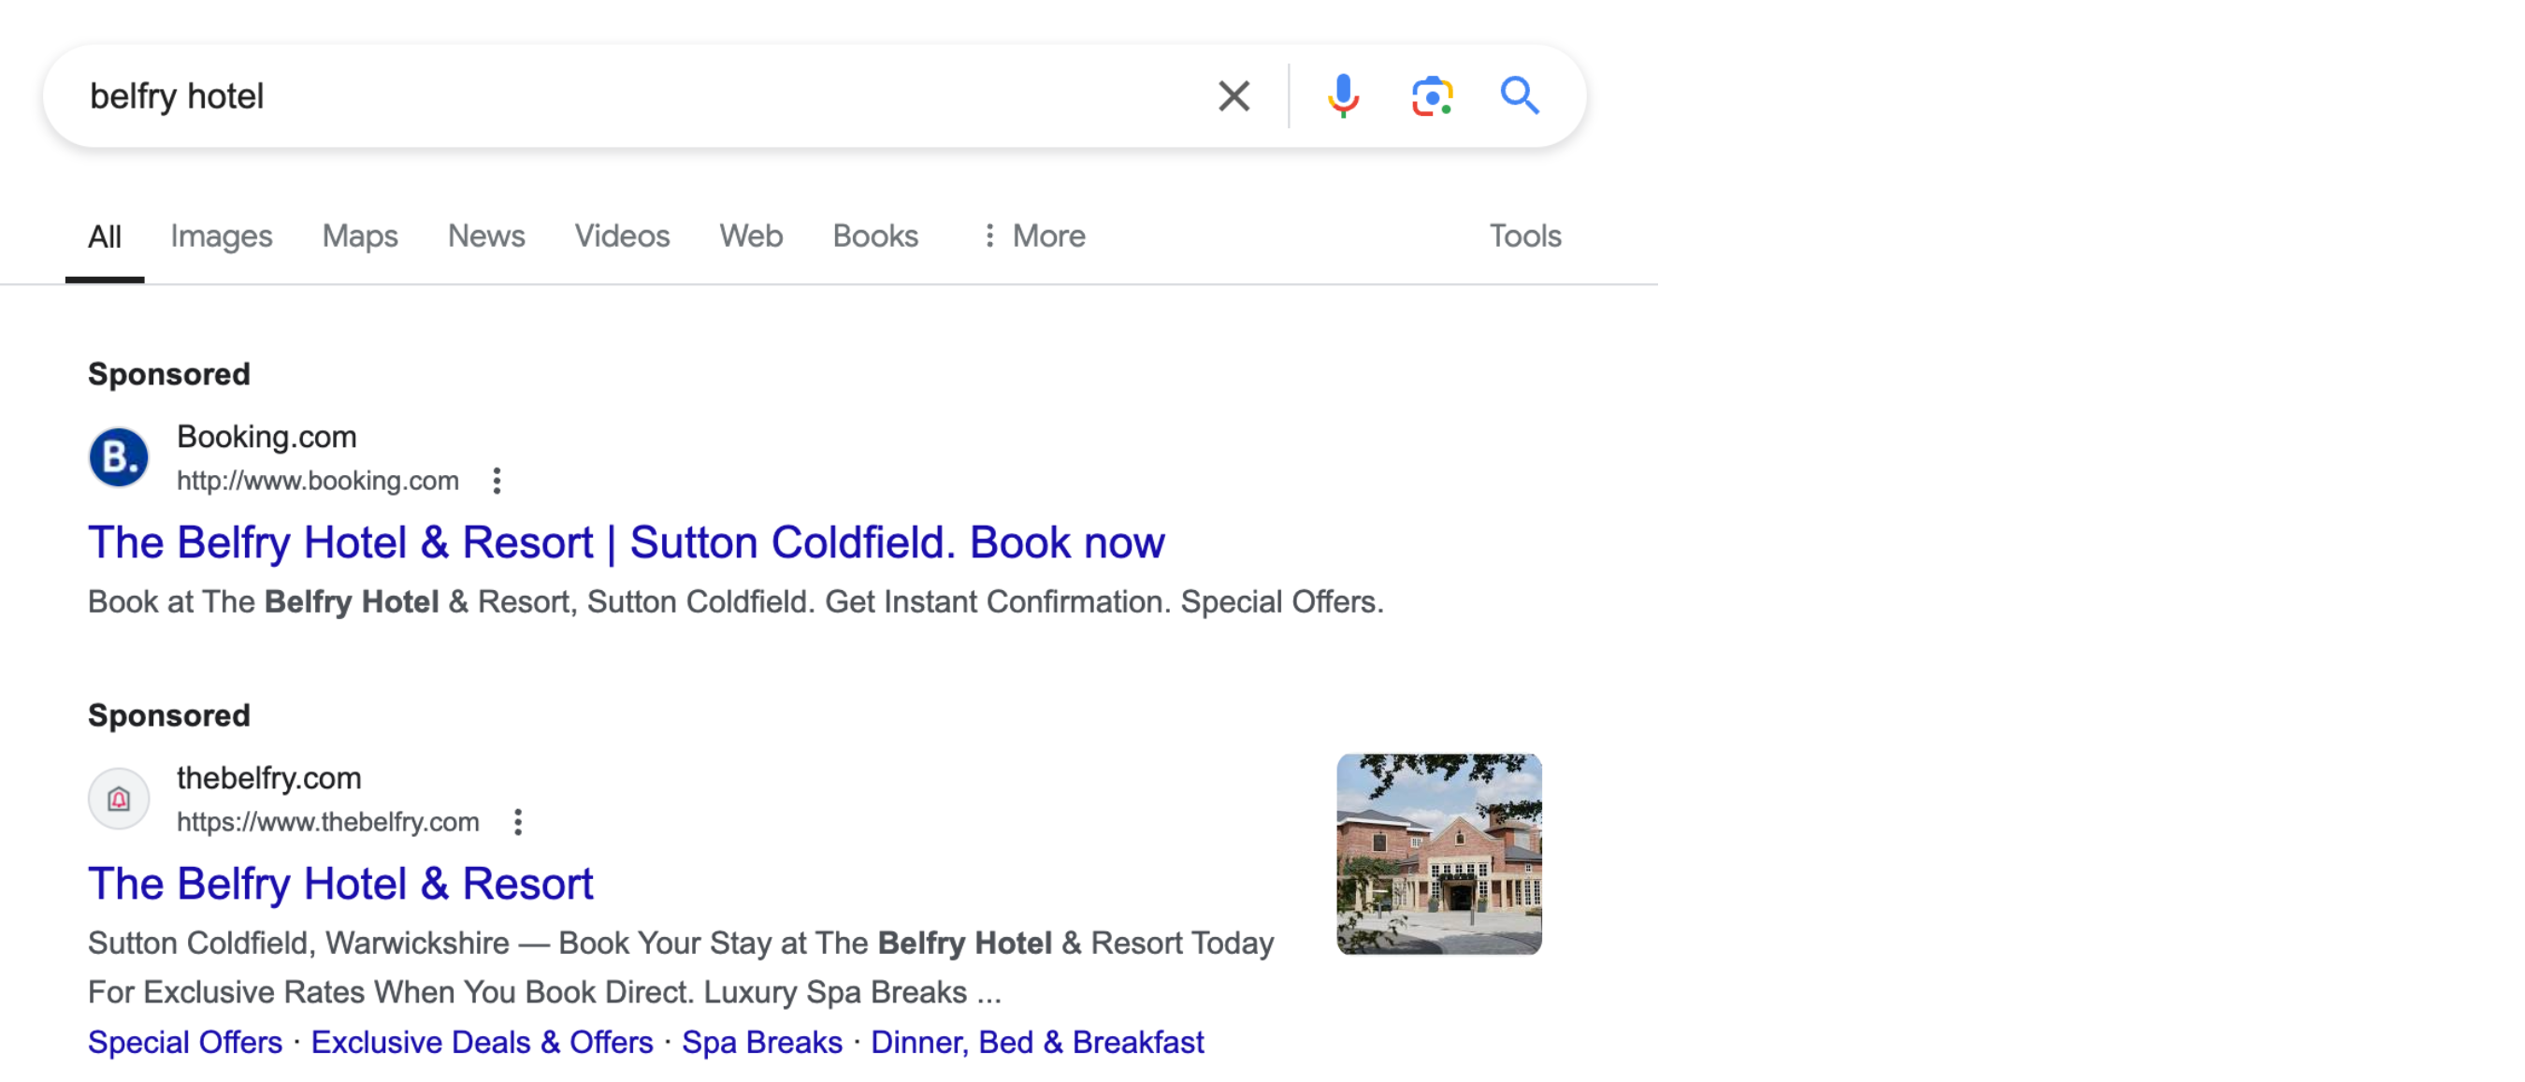
Task: Switch to the Maps tab
Action: tap(360, 237)
